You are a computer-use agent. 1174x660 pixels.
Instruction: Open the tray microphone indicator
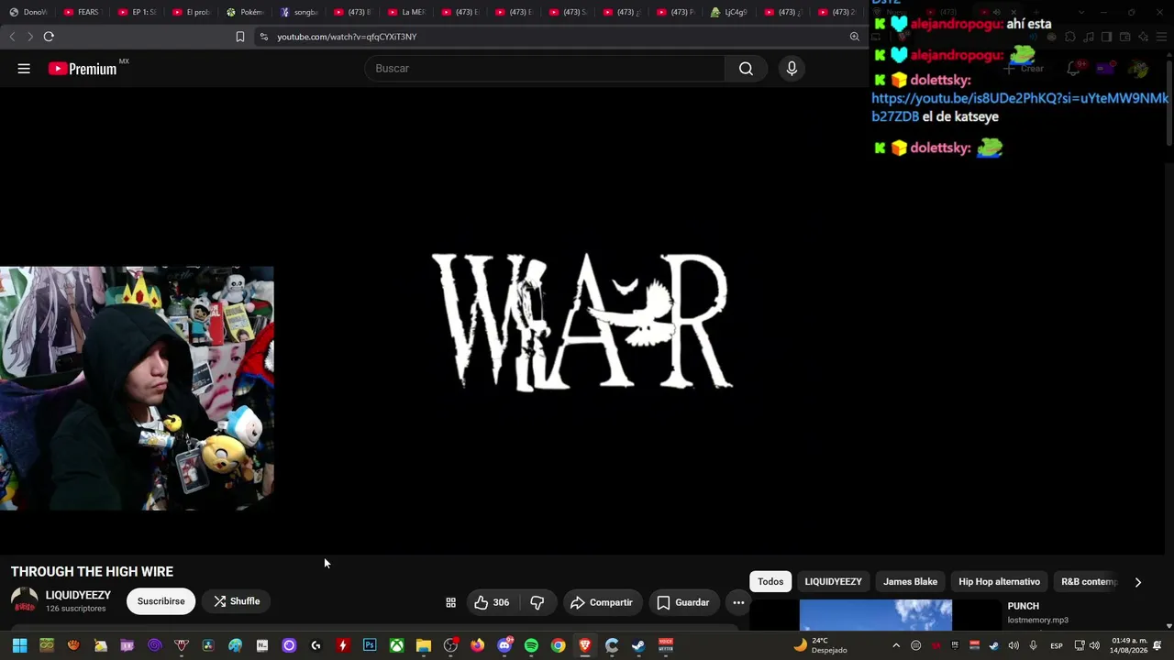(1033, 645)
